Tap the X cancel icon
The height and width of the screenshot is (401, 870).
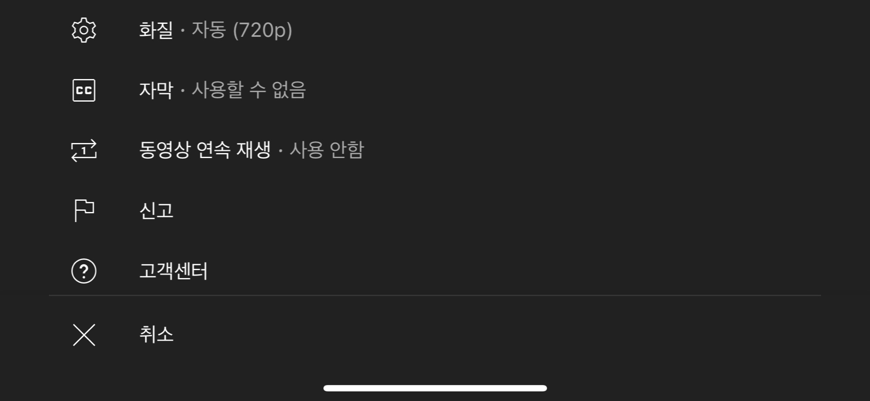pyautogui.click(x=84, y=335)
